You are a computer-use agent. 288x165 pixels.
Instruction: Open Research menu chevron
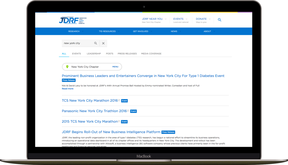[83, 31]
